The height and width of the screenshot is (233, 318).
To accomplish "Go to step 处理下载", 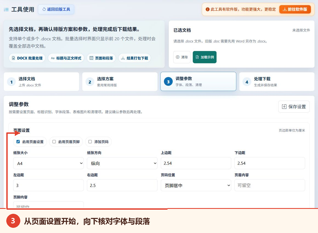I will pyautogui.click(x=277, y=82).
